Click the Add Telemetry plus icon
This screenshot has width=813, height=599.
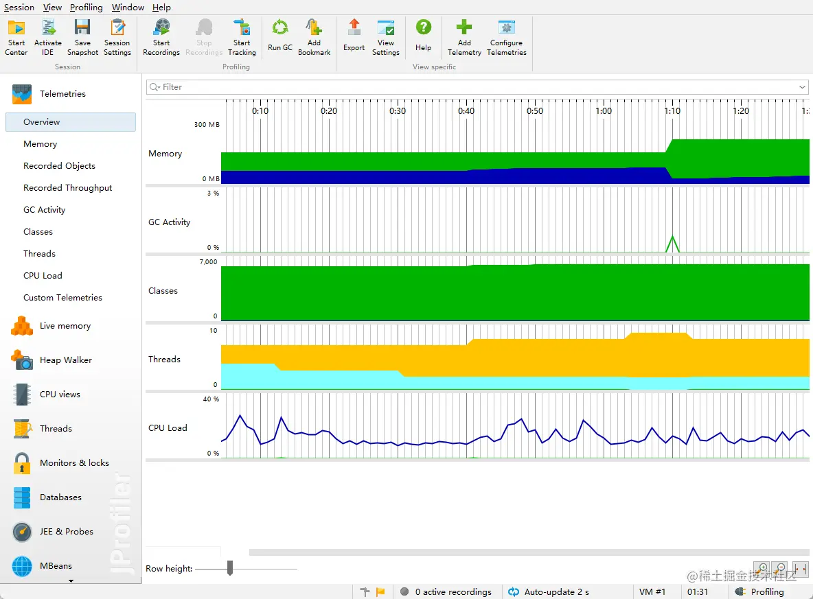464,28
